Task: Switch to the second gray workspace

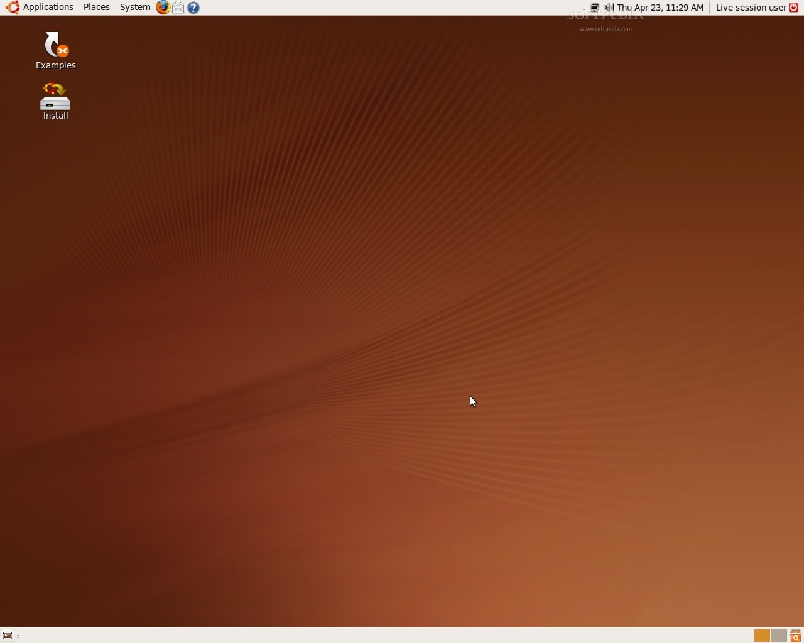Action: (x=778, y=635)
